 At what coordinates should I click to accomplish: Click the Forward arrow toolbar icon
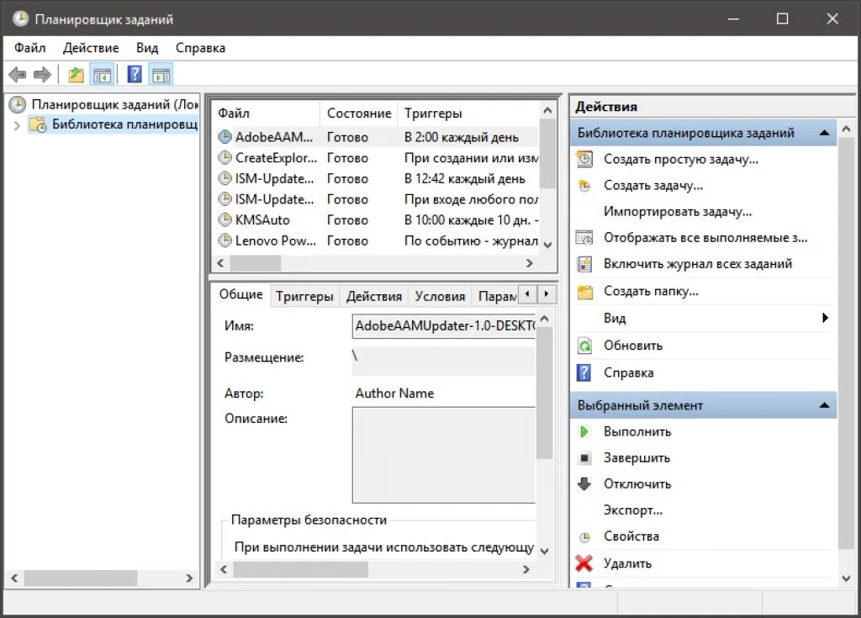42,74
